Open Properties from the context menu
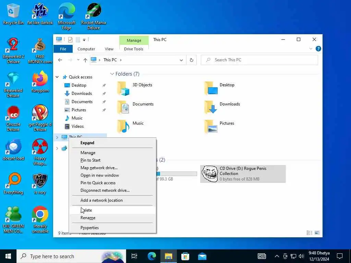The height and width of the screenshot is (263, 351). [x=112, y=228]
